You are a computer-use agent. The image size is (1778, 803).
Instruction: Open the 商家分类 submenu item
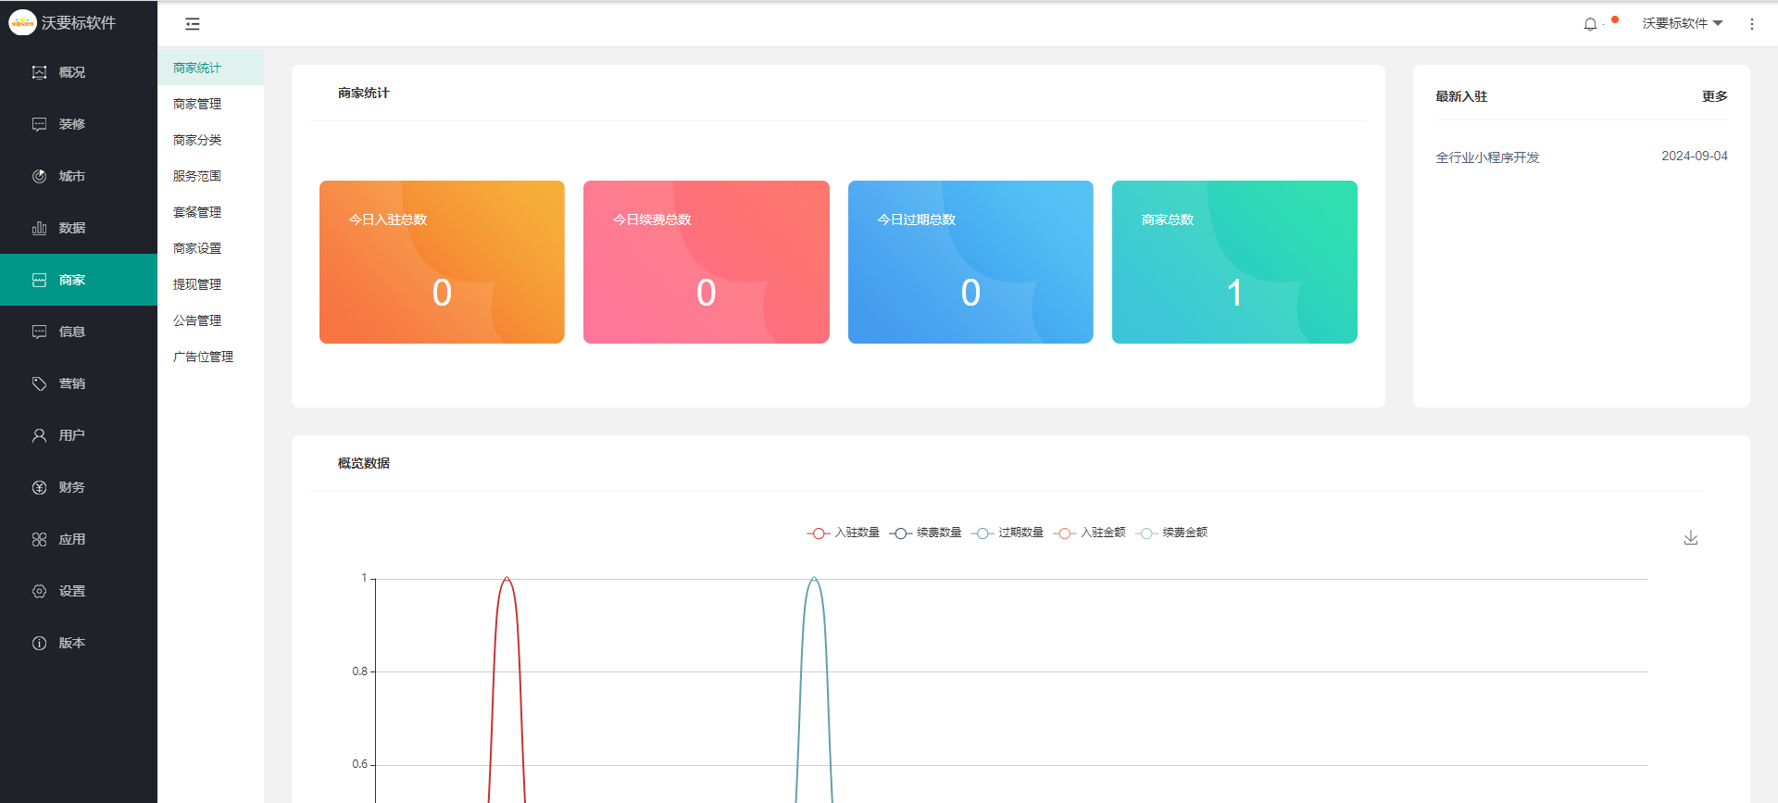click(210, 140)
